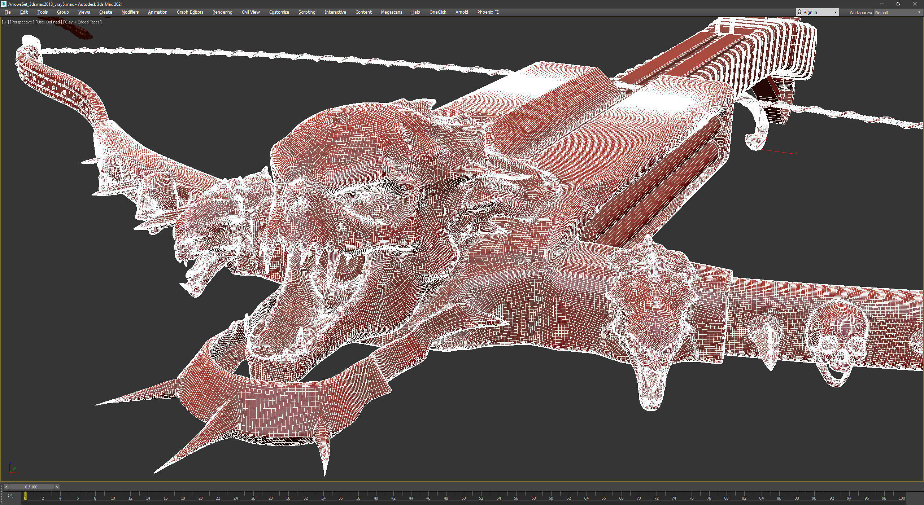Open the User Defined viewport settings label
The width and height of the screenshot is (924, 505).
click(x=48, y=22)
